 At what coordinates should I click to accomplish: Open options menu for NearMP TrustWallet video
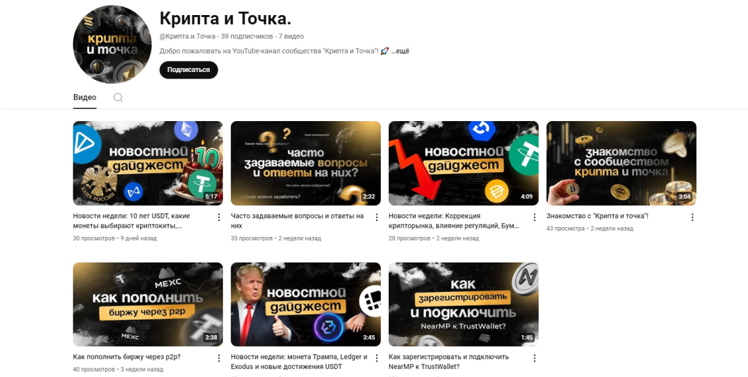coord(534,358)
